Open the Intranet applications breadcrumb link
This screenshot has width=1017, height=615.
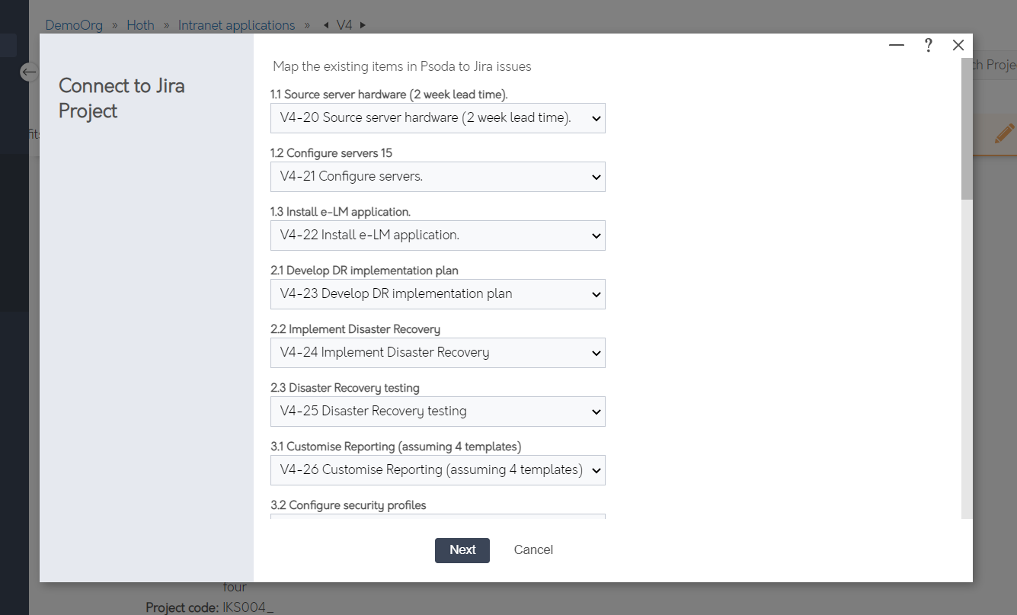236,25
